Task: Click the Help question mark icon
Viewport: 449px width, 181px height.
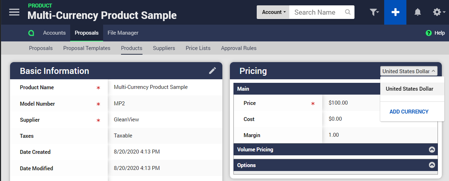Action: tap(429, 33)
